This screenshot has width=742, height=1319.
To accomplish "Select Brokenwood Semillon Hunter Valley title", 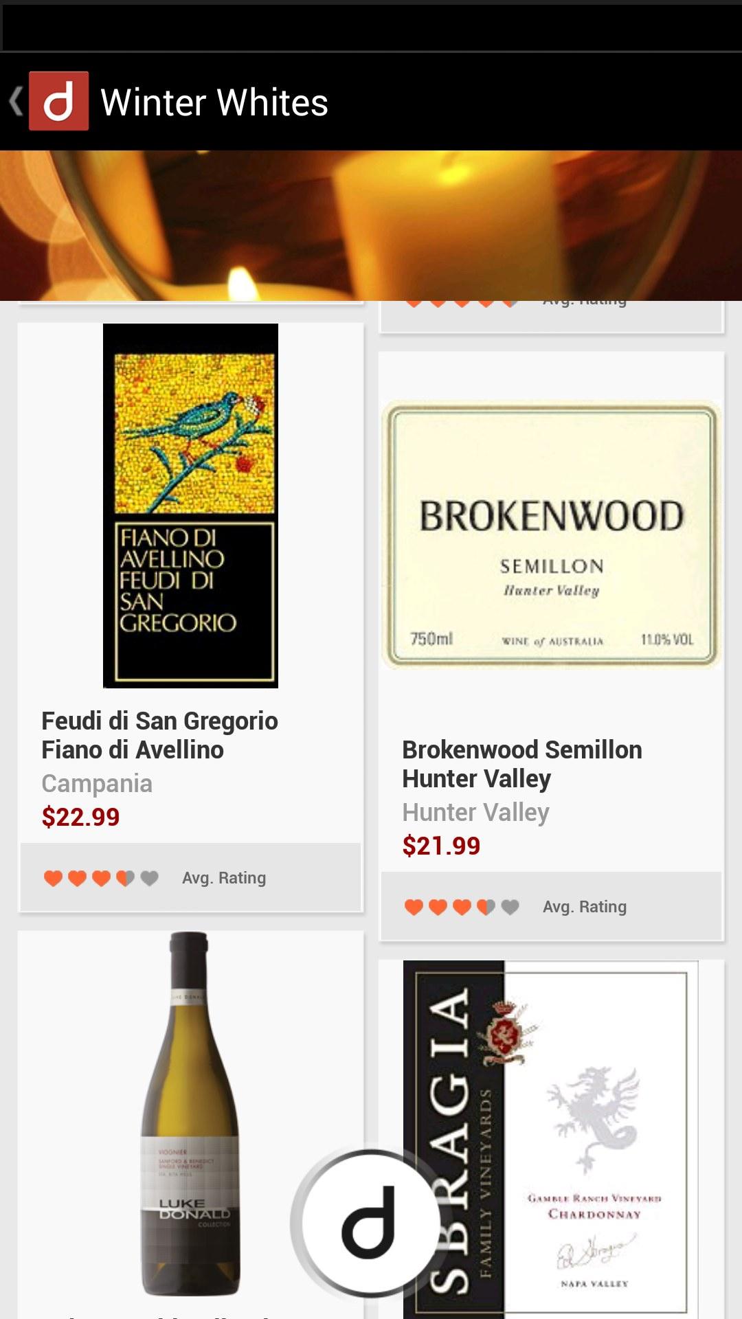I will tap(522, 764).
